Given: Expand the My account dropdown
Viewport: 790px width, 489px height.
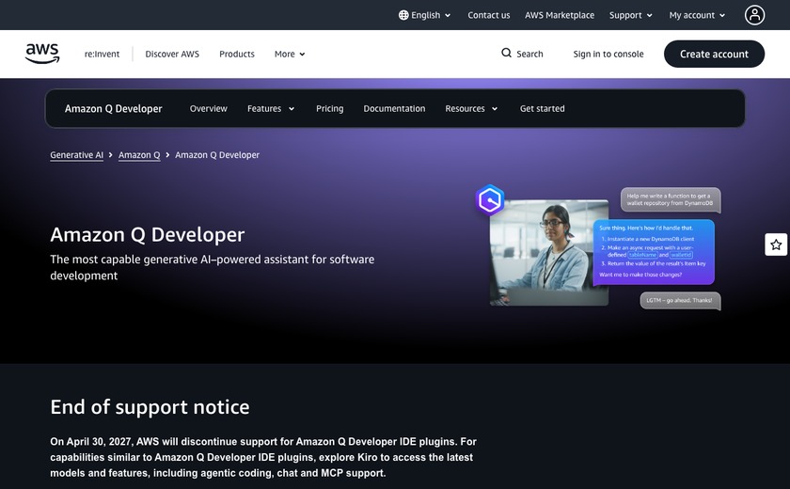Looking at the screenshot, I should pos(697,15).
